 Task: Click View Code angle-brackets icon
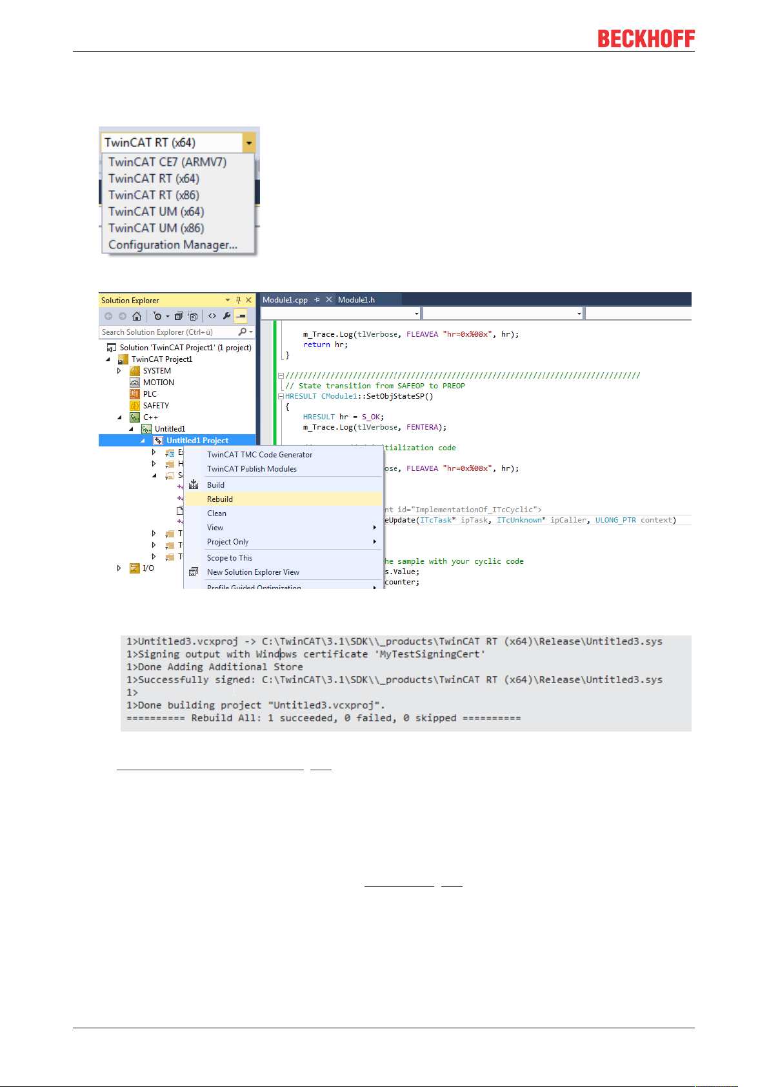tap(212, 316)
